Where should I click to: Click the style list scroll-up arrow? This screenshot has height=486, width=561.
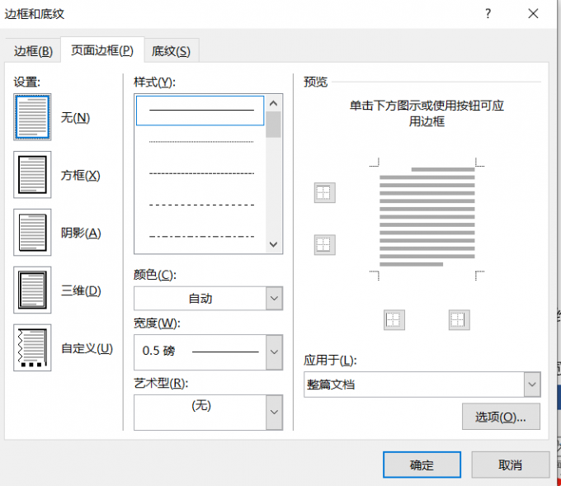(x=274, y=103)
